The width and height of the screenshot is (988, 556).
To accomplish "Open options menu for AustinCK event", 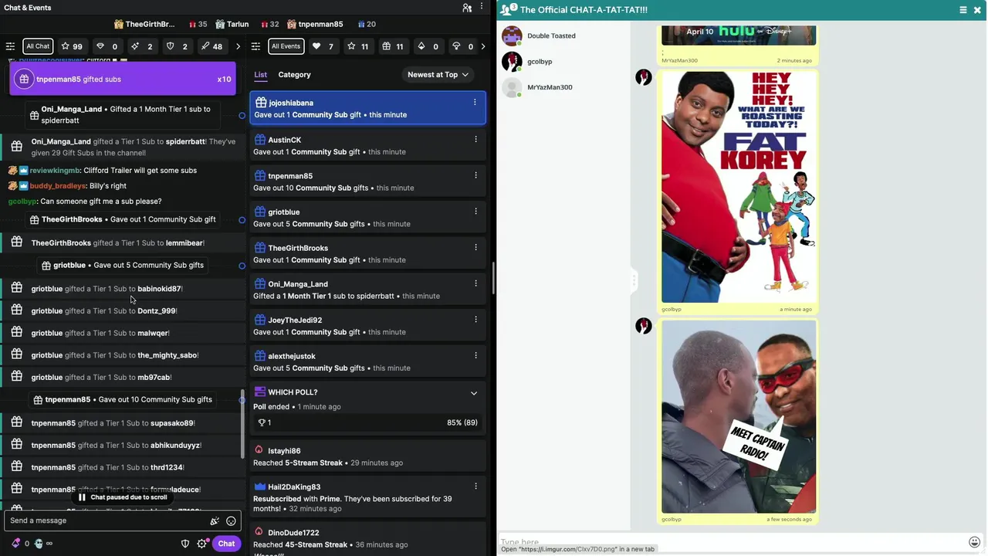I will pyautogui.click(x=475, y=140).
